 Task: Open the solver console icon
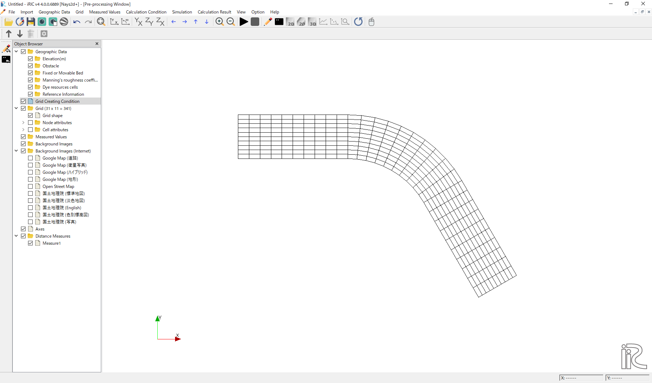(x=279, y=22)
